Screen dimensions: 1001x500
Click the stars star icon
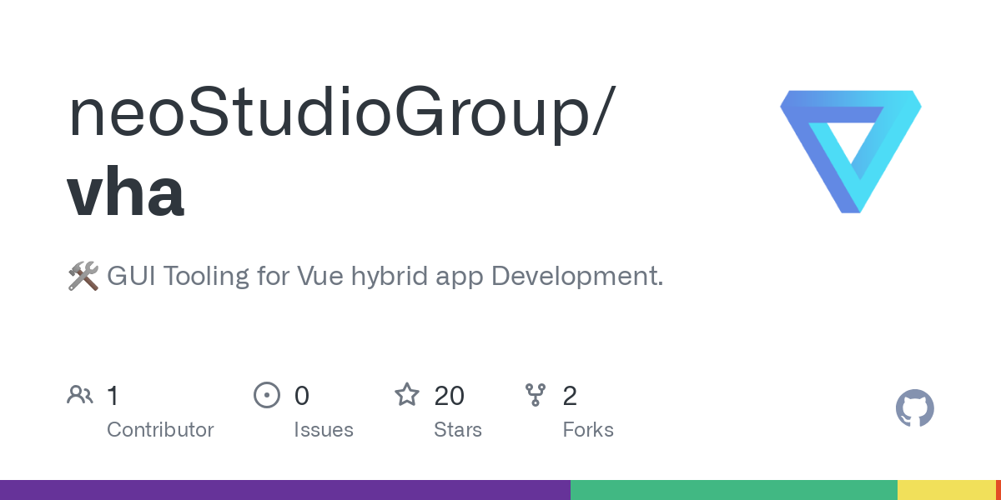coord(407,394)
